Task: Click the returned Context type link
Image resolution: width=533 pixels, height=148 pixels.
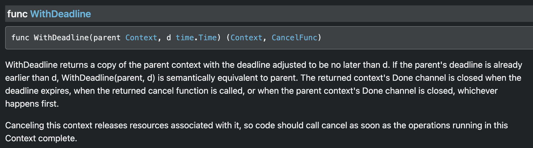Action: tap(246, 38)
